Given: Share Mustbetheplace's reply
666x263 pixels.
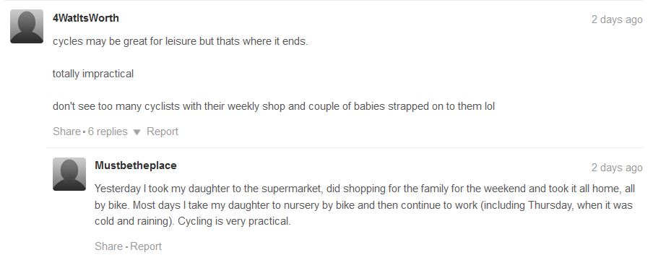Looking at the screenshot, I should 109,246.
